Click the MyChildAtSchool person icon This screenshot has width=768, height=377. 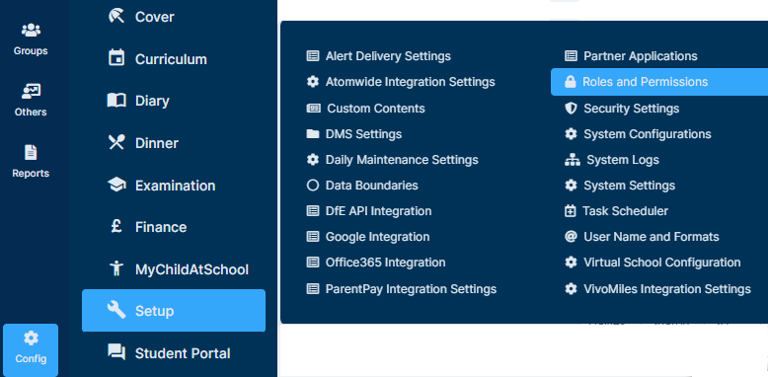[x=116, y=268]
